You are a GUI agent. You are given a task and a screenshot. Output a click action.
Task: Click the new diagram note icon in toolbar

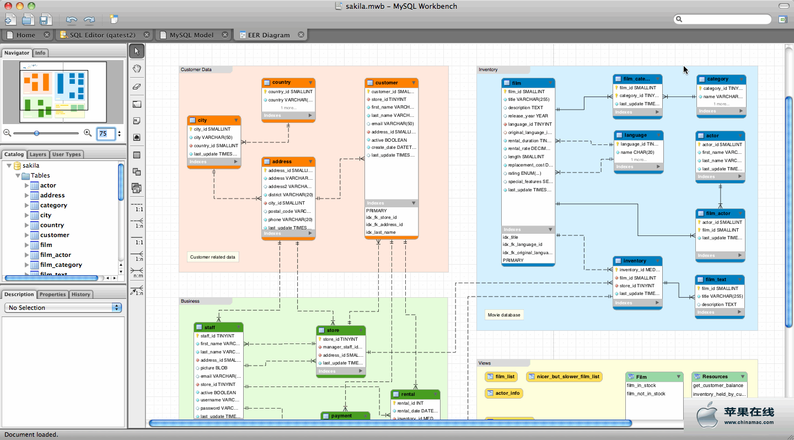click(114, 19)
